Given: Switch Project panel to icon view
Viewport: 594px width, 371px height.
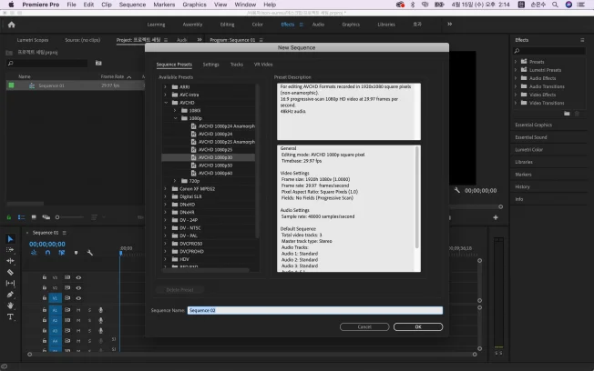Looking at the screenshot, I should 34,217.
